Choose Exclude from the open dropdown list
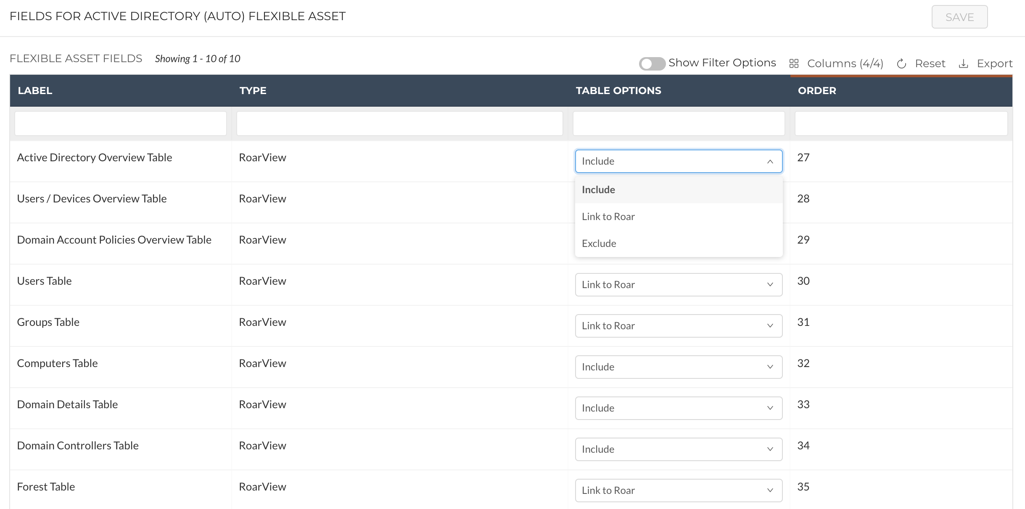 (x=599, y=244)
